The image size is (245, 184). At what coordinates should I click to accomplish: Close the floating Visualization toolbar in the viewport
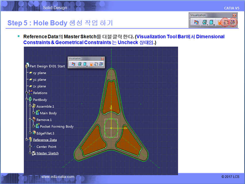click(102, 59)
